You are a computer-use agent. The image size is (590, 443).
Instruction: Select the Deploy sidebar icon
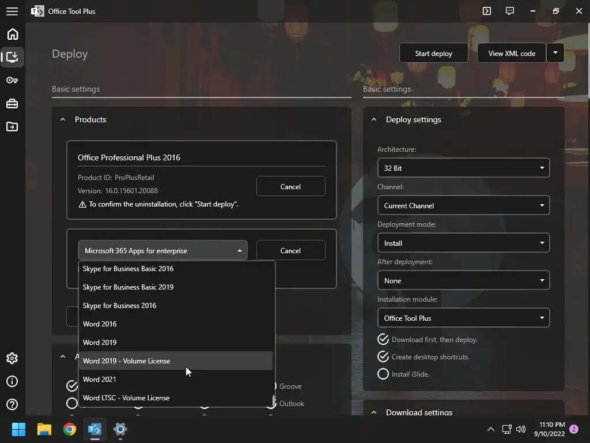coord(13,57)
